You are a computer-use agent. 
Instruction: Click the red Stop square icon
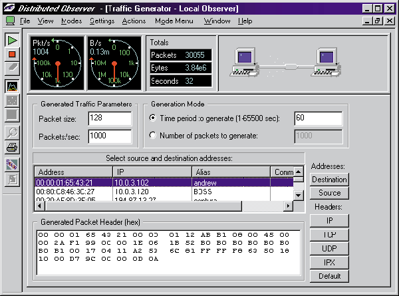12,54
